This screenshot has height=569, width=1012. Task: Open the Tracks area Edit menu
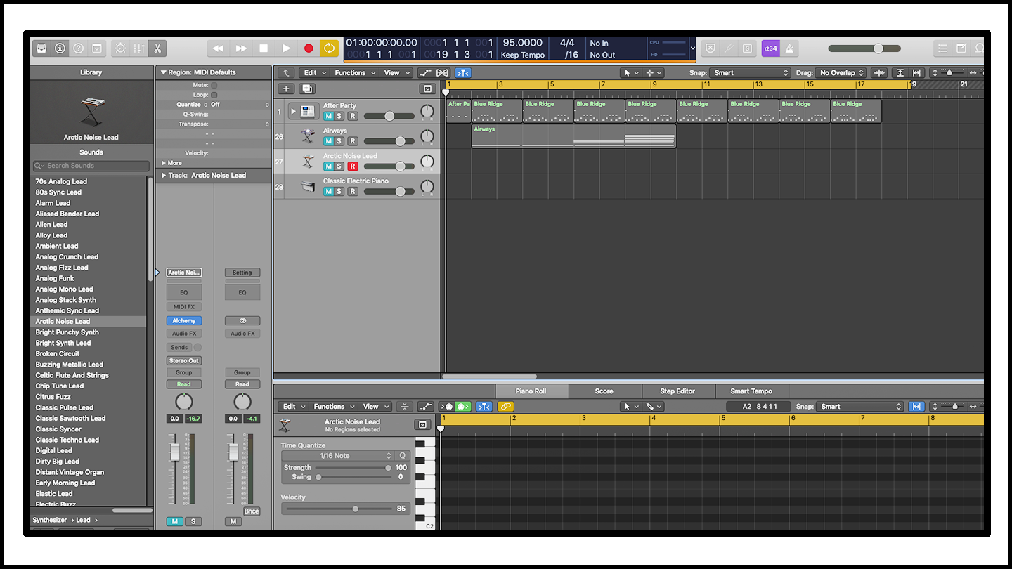(x=314, y=72)
